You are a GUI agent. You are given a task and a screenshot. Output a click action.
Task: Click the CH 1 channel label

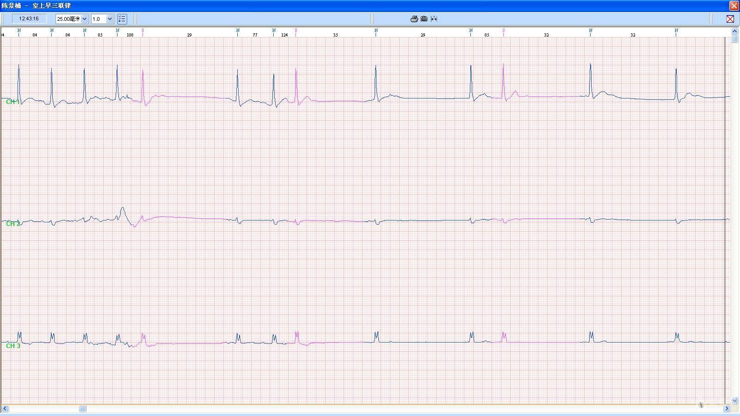coord(13,102)
